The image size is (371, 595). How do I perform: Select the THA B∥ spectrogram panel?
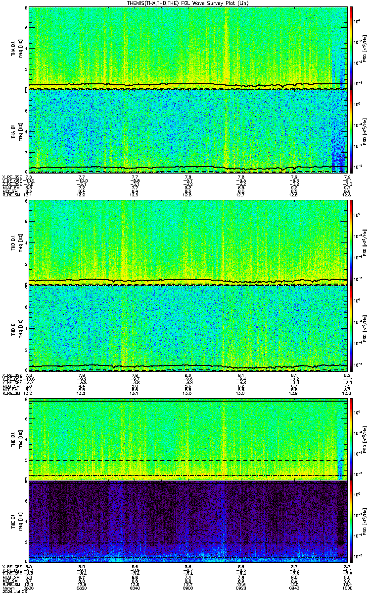pyautogui.click(x=188, y=131)
